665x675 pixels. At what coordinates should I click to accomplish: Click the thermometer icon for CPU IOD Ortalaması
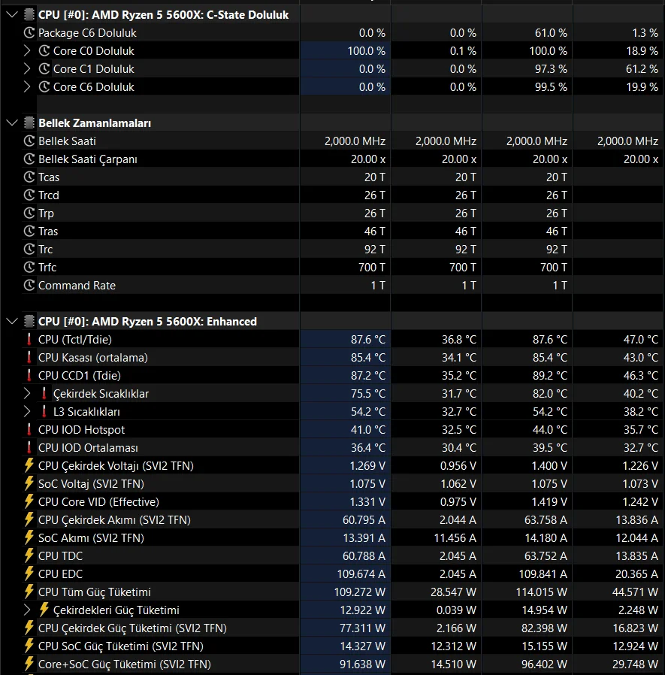click(29, 448)
